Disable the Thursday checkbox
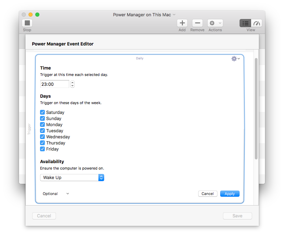The height and width of the screenshot is (233, 284). coord(42,143)
